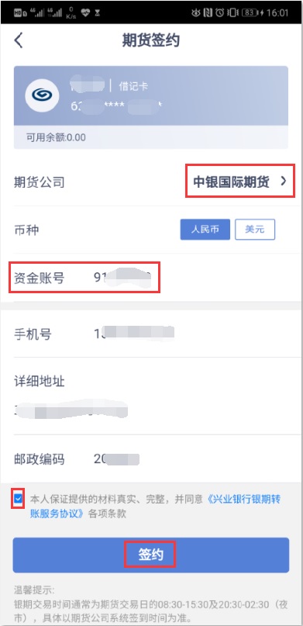Select 美元 currency option

coord(255,230)
